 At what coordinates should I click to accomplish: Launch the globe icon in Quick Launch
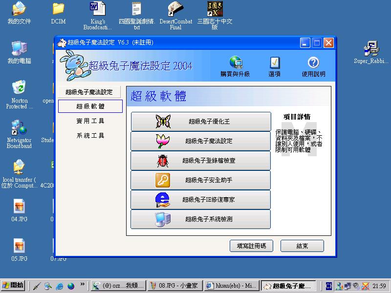click(71, 286)
